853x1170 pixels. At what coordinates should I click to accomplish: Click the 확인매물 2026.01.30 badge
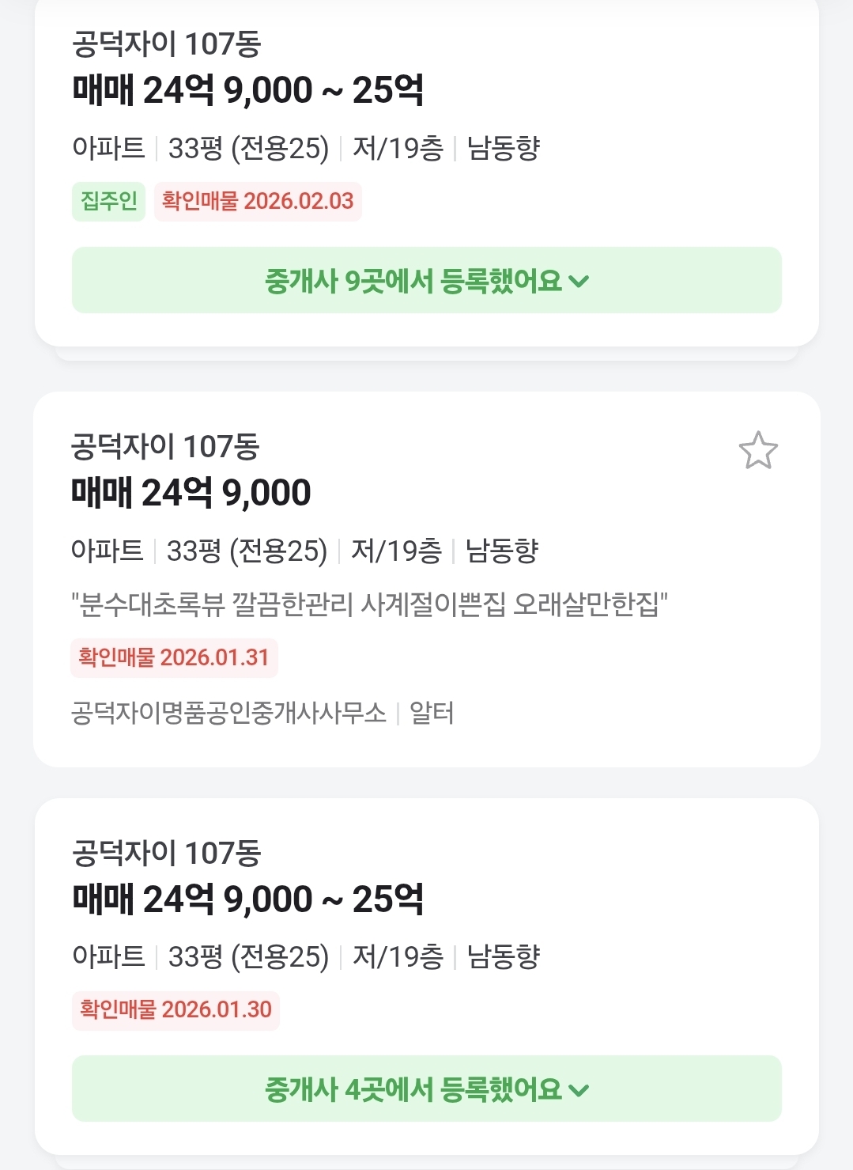coord(176,1009)
